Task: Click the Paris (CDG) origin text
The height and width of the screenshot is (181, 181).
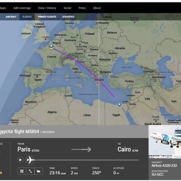Action: pos(29,149)
